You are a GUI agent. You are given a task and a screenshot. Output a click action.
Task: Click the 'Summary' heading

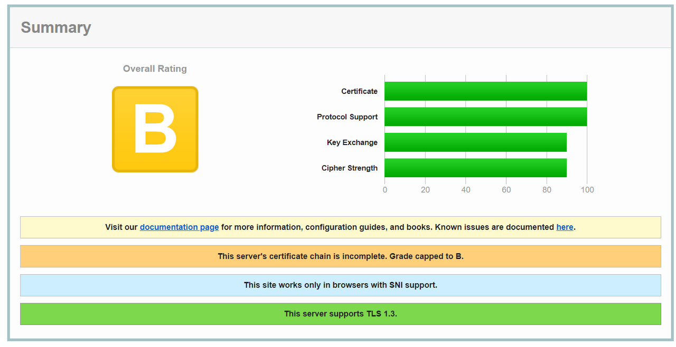tap(56, 27)
